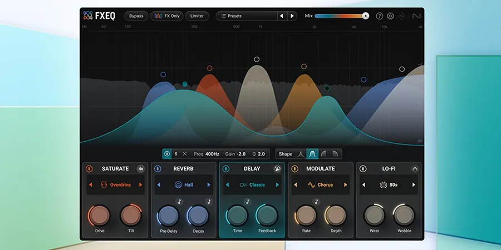Select the proportional-Q peak band shape

pyautogui.click(x=301, y=154)
